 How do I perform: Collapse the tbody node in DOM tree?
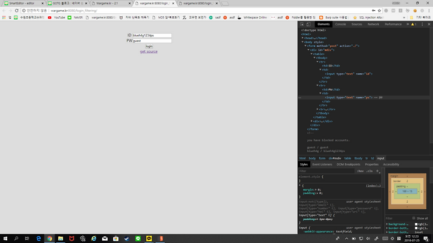(x=315, y=58)
